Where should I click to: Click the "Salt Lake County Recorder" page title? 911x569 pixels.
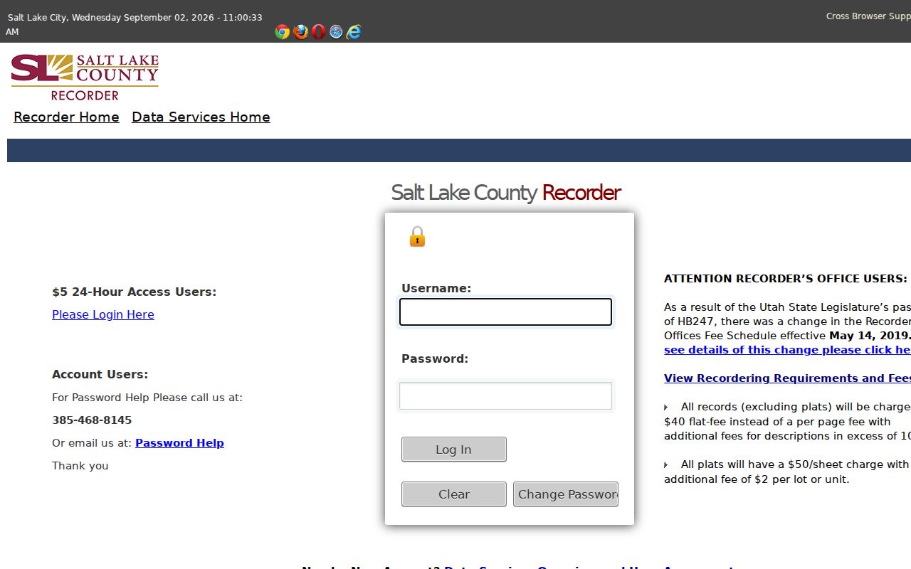click(506, 193)
